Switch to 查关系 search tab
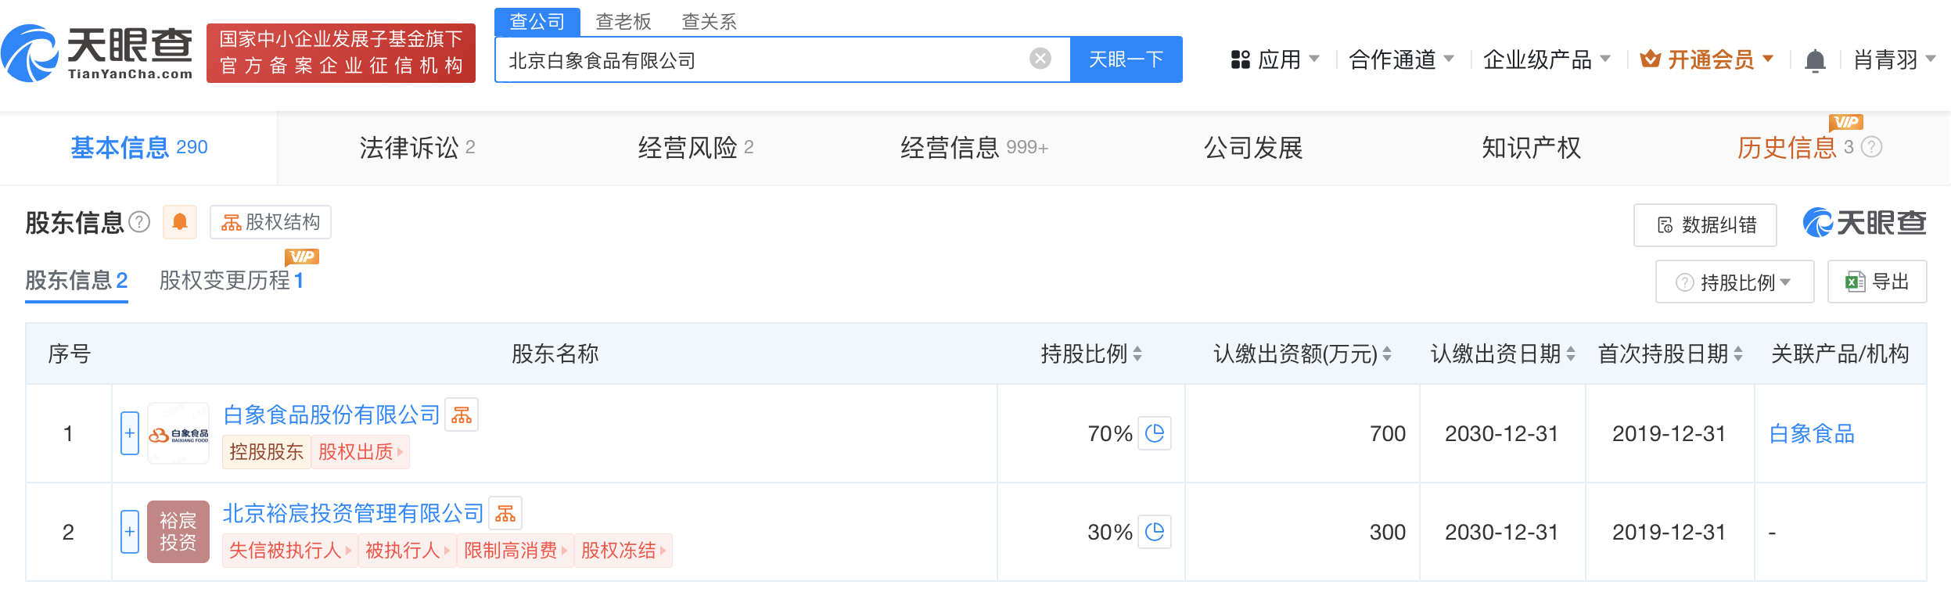 click(709, 22)
